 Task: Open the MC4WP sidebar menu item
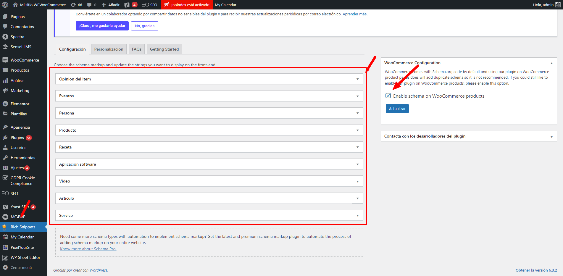coord(24,217)
